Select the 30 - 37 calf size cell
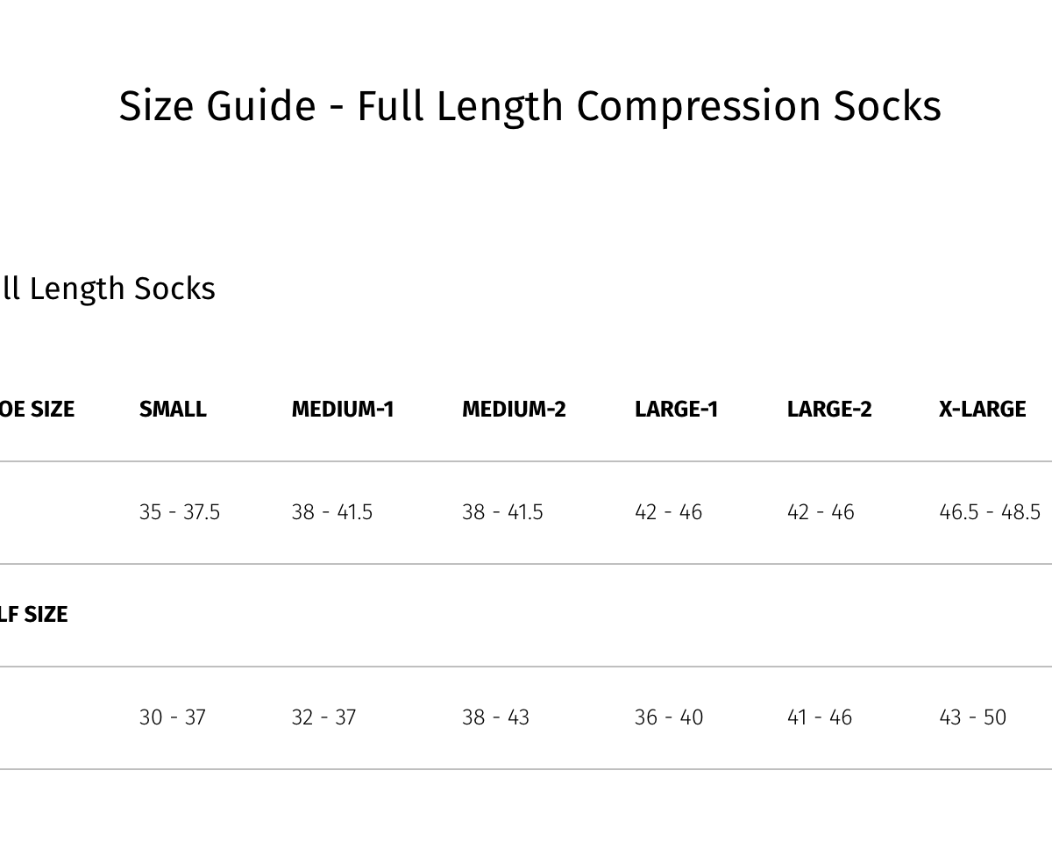 173,717
